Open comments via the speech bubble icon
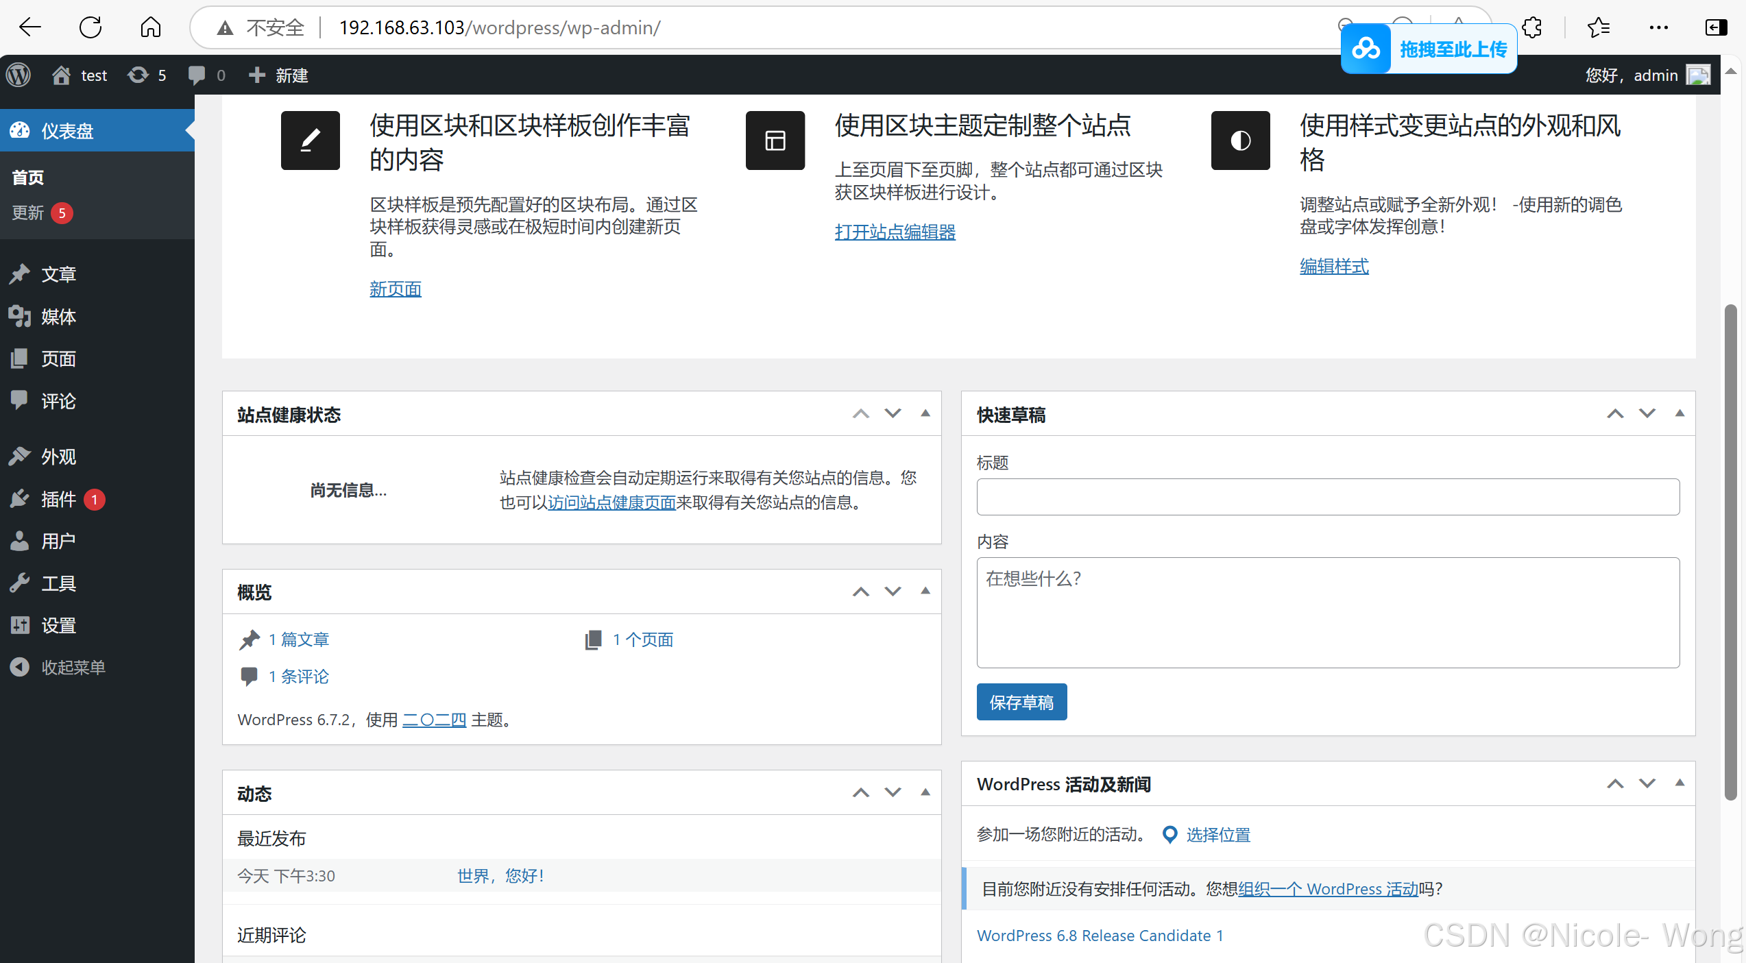The width and height of the screenshot is (1746, 963). click(x=197, y=75)
